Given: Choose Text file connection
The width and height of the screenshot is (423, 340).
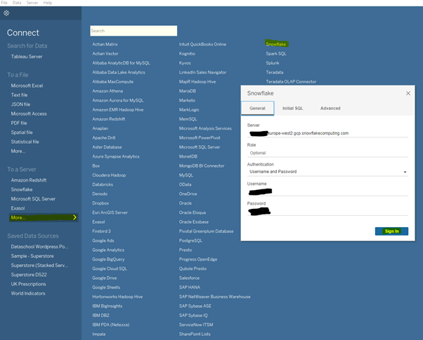Looking at the screenshot, I should 19,95.
